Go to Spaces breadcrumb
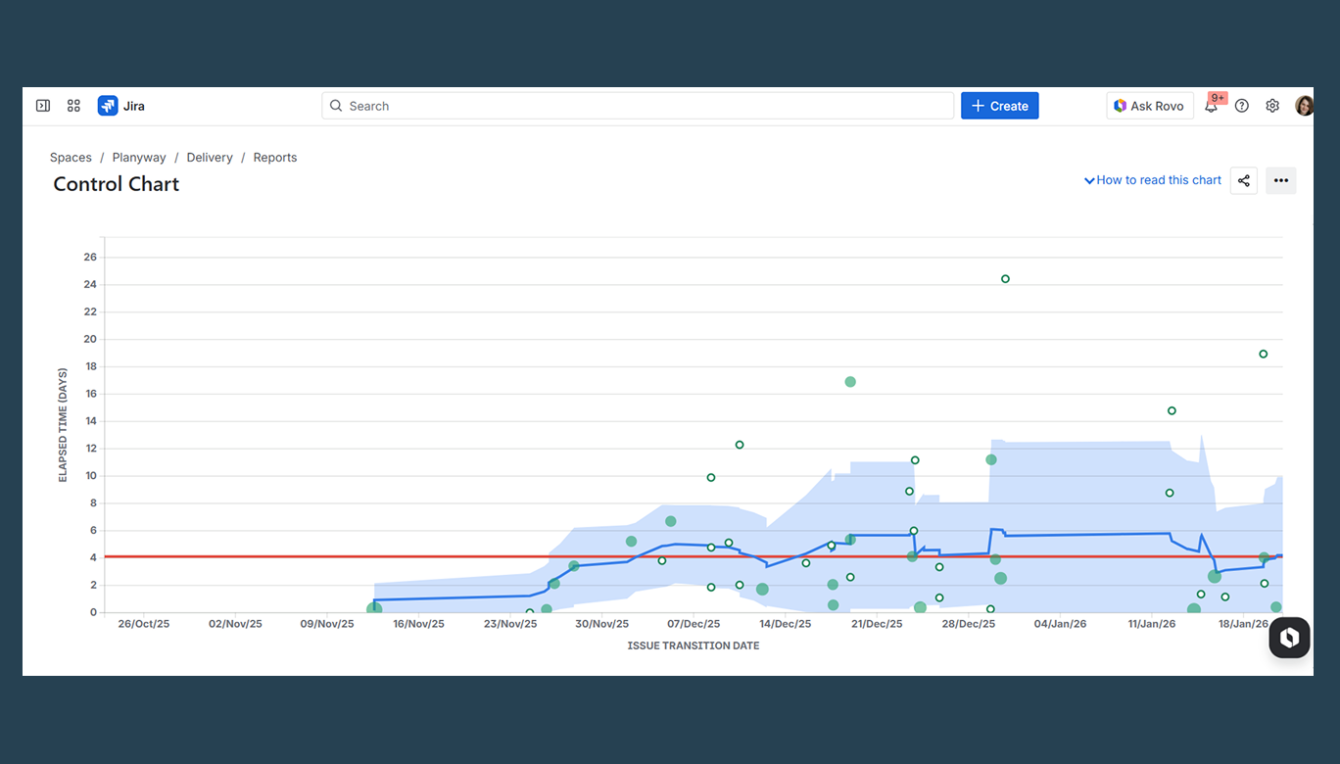1340x764 pixels. [71, 158]
